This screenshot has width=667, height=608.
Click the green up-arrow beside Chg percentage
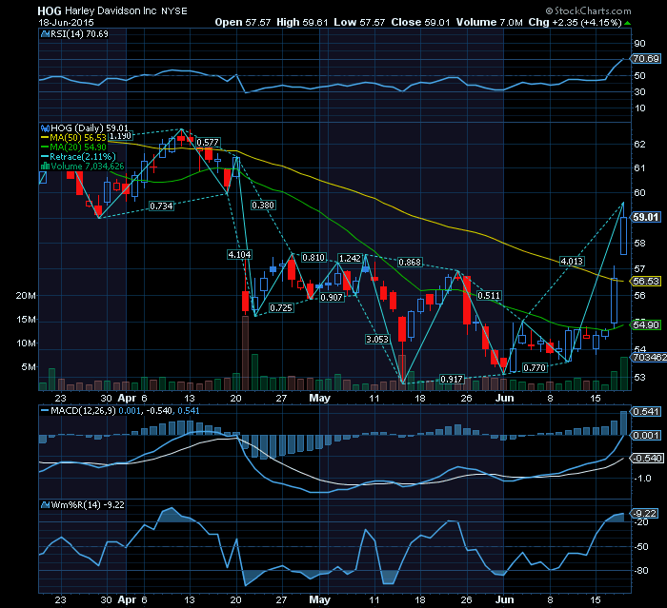627,23
